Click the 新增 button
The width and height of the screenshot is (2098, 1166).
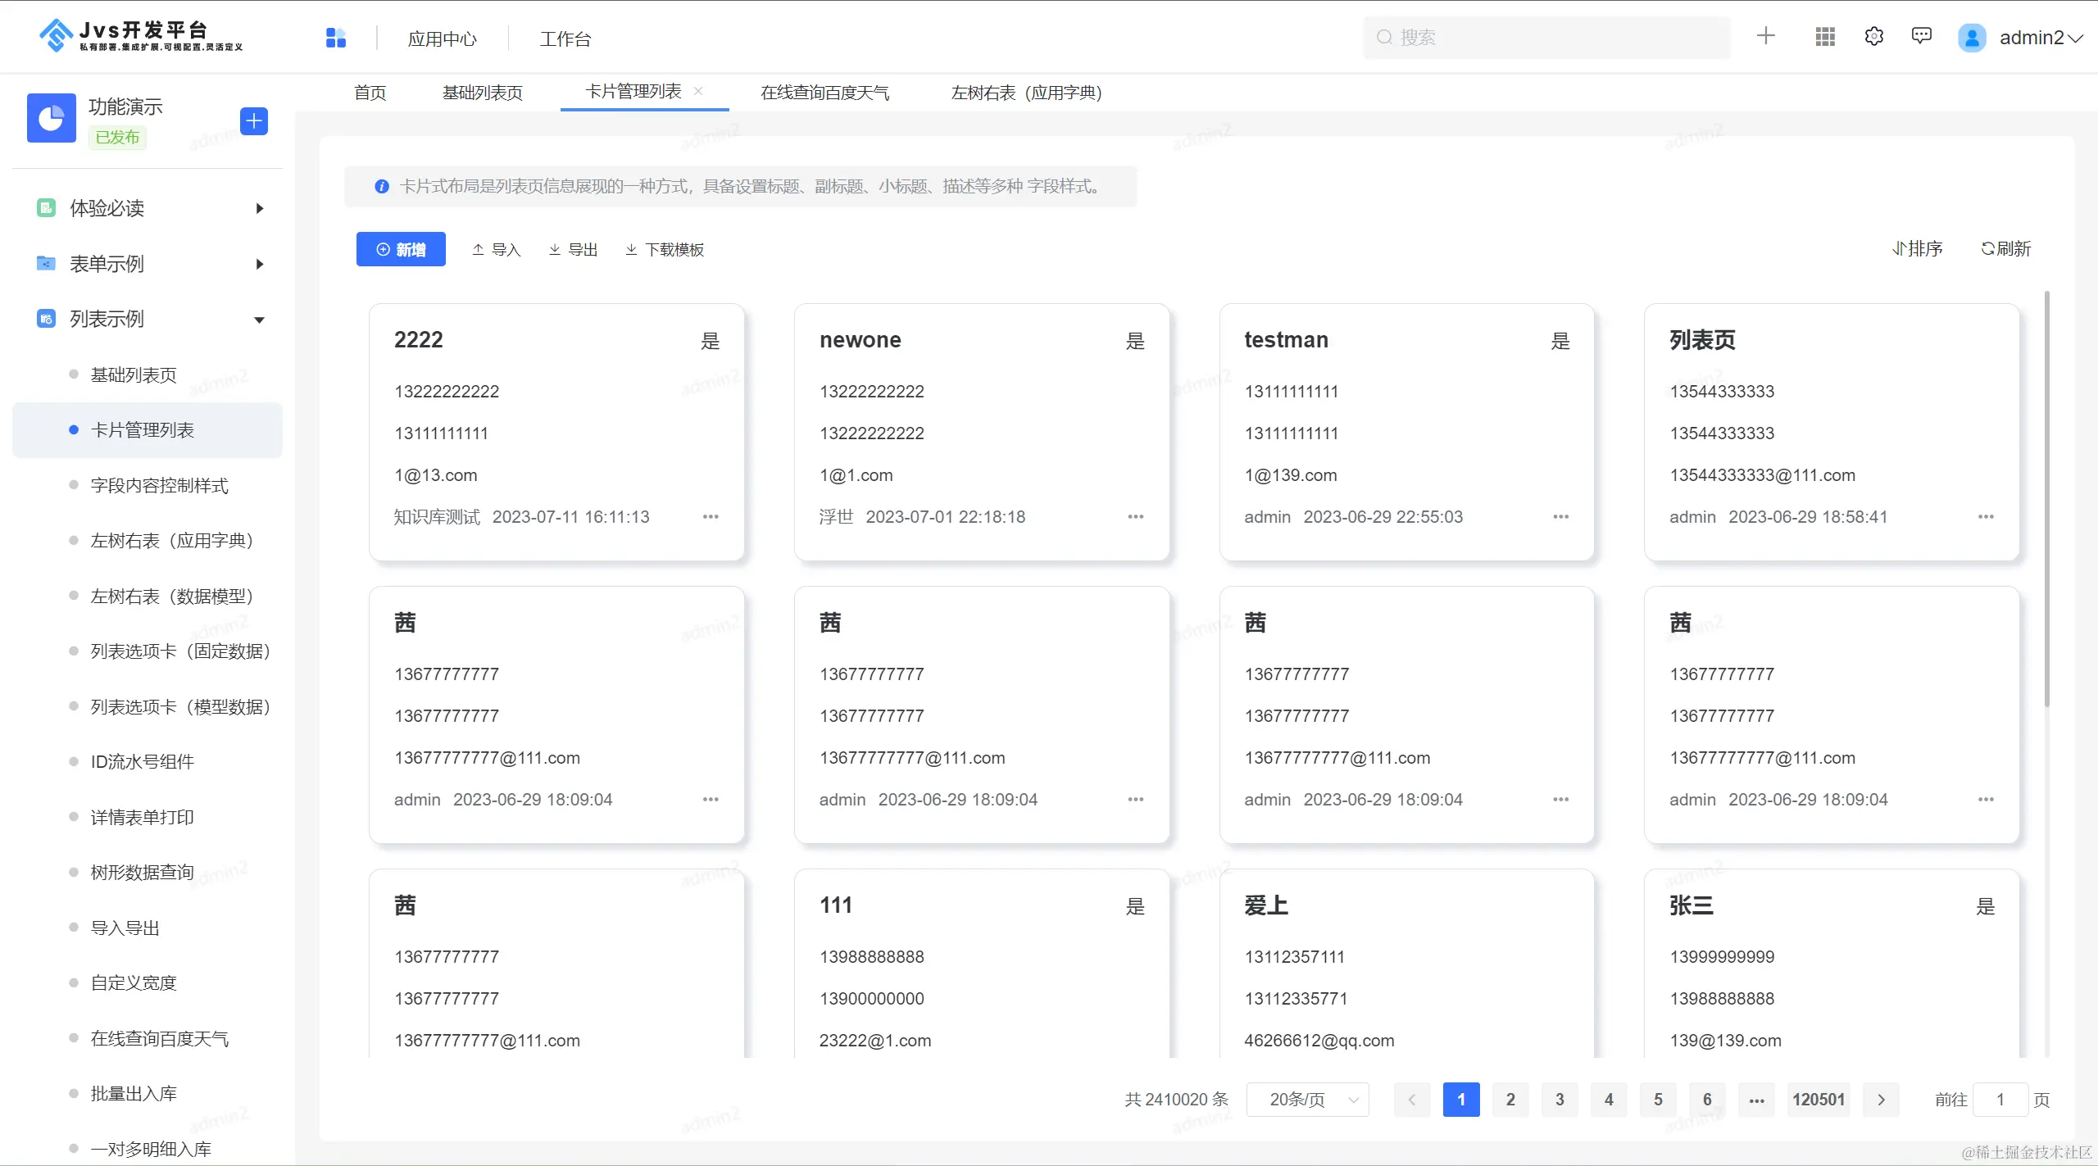tap(401, 249)
